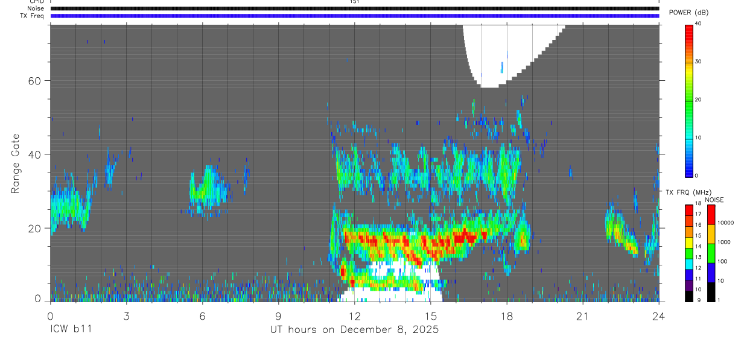This screenshot has height=342, width=741.
Task: Click the 3 hour tick on the time axis
Action: (126, 315)
